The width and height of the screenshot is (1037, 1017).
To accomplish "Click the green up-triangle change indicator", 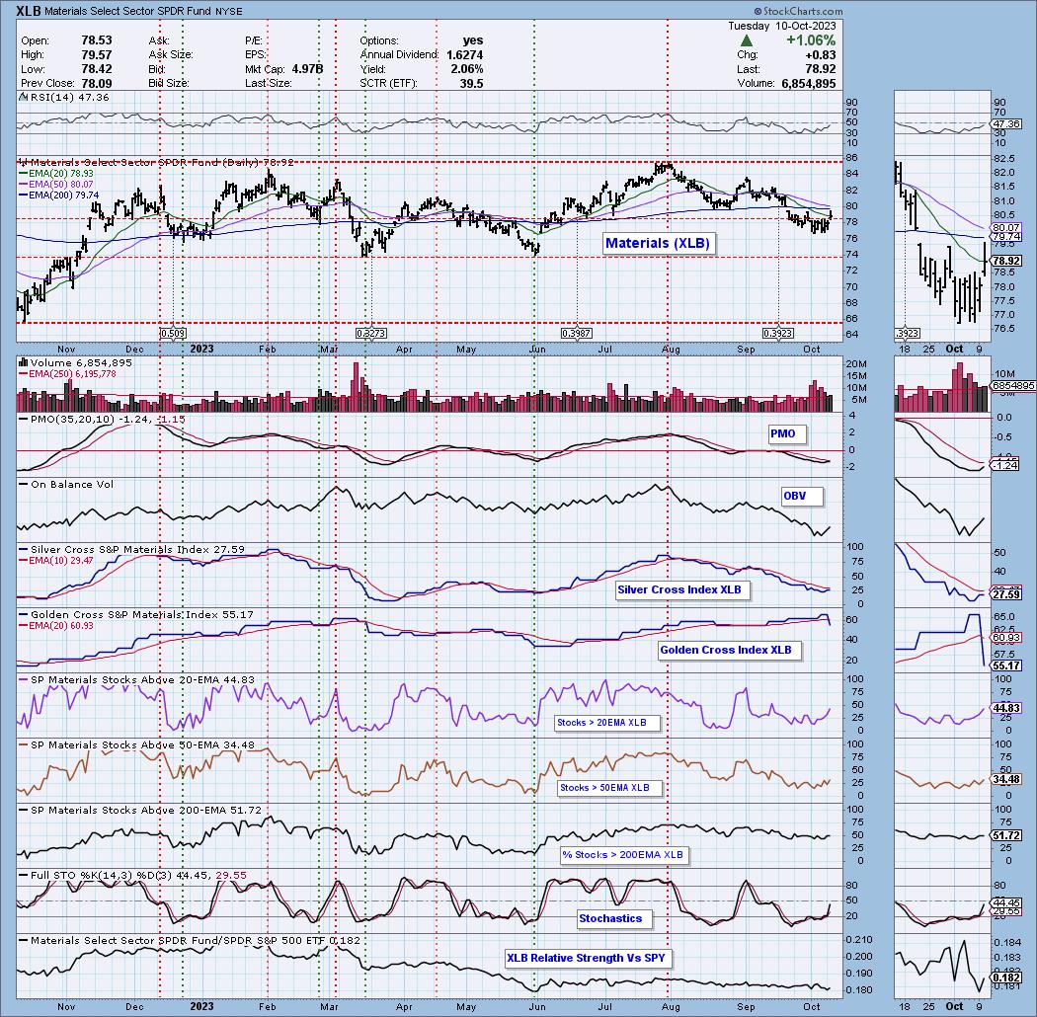I will pyautogui.click(x=746, y=41).
